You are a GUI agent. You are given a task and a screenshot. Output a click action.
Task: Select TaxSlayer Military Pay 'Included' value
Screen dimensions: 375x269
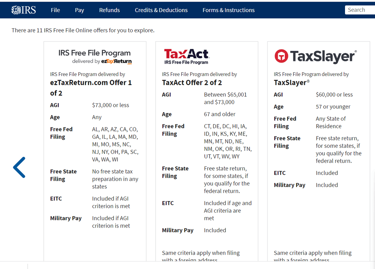coord(327,185)
